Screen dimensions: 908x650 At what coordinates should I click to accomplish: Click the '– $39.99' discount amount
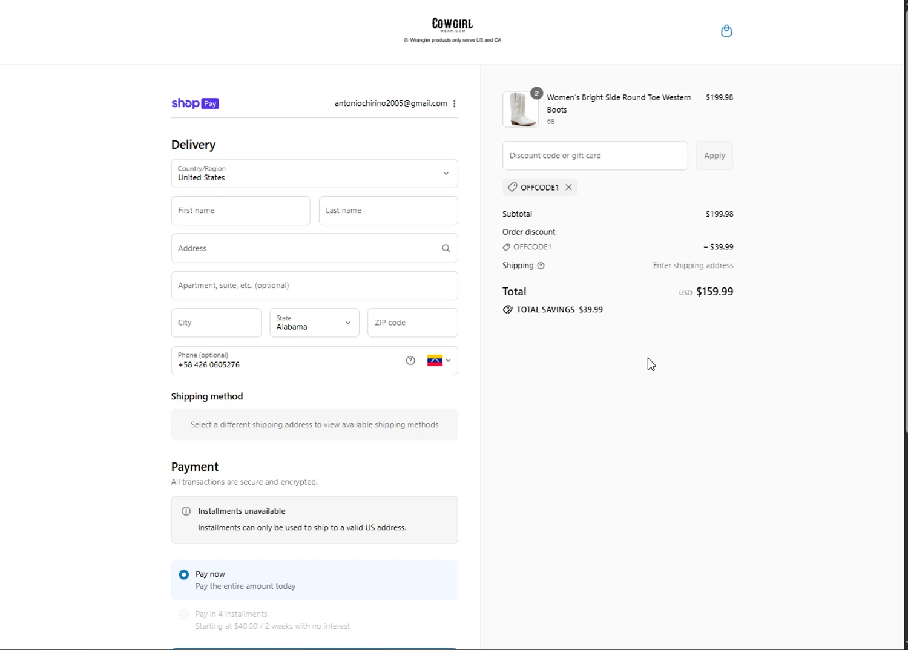click(718, 247)
